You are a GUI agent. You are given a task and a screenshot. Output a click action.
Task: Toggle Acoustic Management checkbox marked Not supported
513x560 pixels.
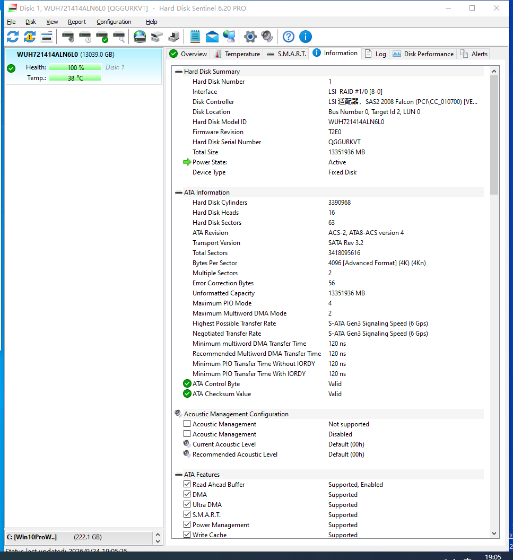point(187,424)
